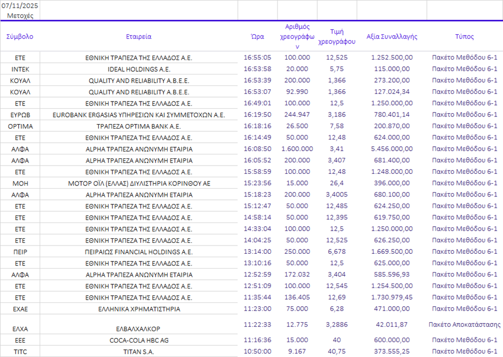Select the Αξία Συναλλαγής column header
The height and width of the screenshot is (357, 503).
[392, 36]
